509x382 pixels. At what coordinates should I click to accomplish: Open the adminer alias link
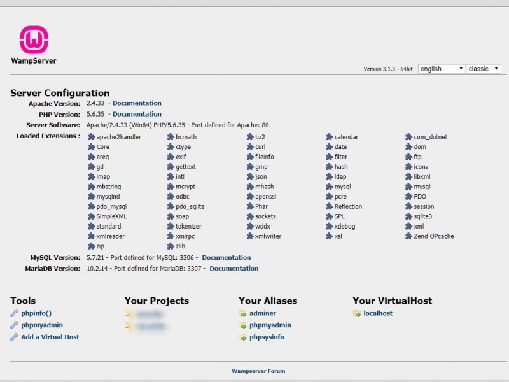coord(263,313)
